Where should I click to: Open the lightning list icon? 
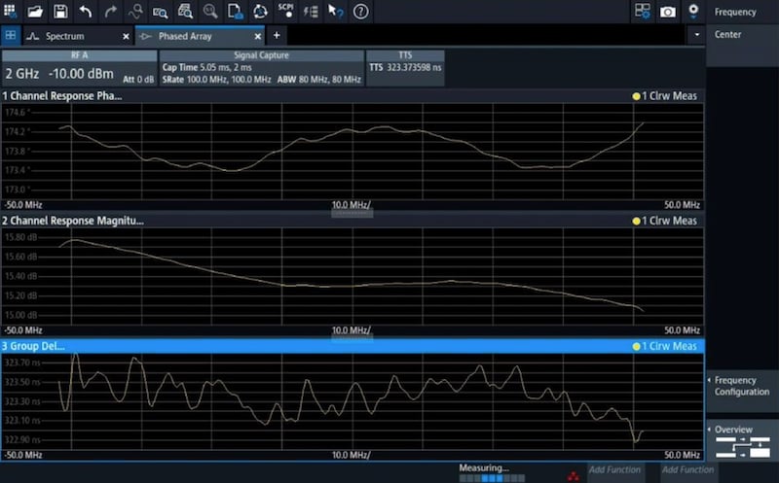(x=311, y=11)
